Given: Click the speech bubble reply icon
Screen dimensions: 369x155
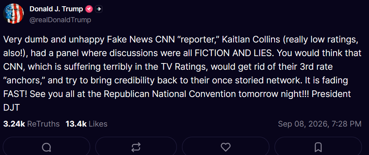Looking at the screenshot, I should pos(46,147).
